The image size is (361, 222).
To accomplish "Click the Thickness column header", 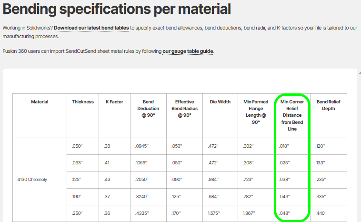I will [83, 102].
